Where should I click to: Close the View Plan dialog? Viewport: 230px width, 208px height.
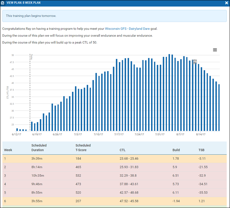pyautogui.click(x=226, y=3)
